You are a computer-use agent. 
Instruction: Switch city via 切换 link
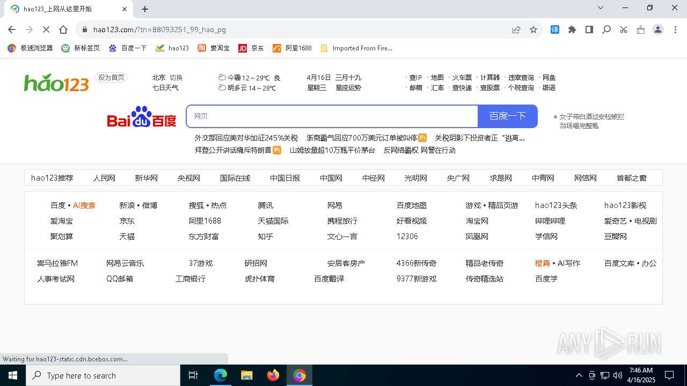(x=176, y=78)
